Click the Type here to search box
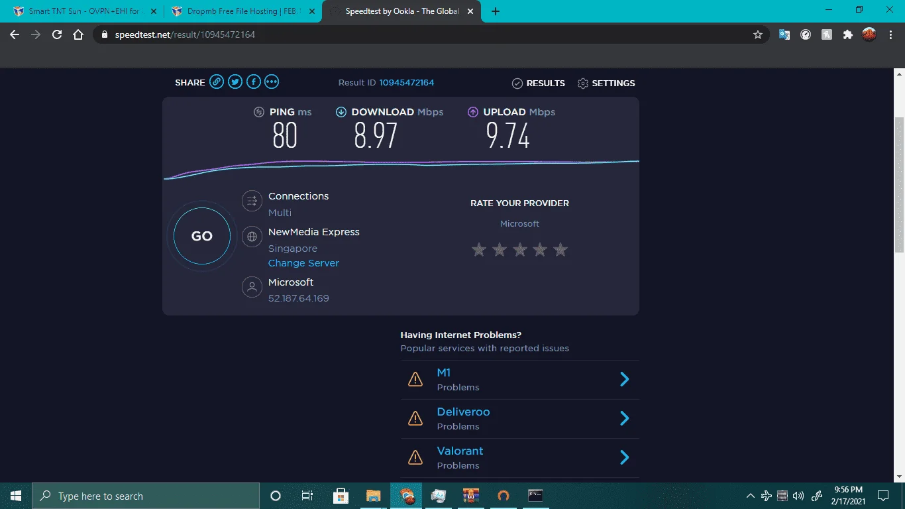 146,496
